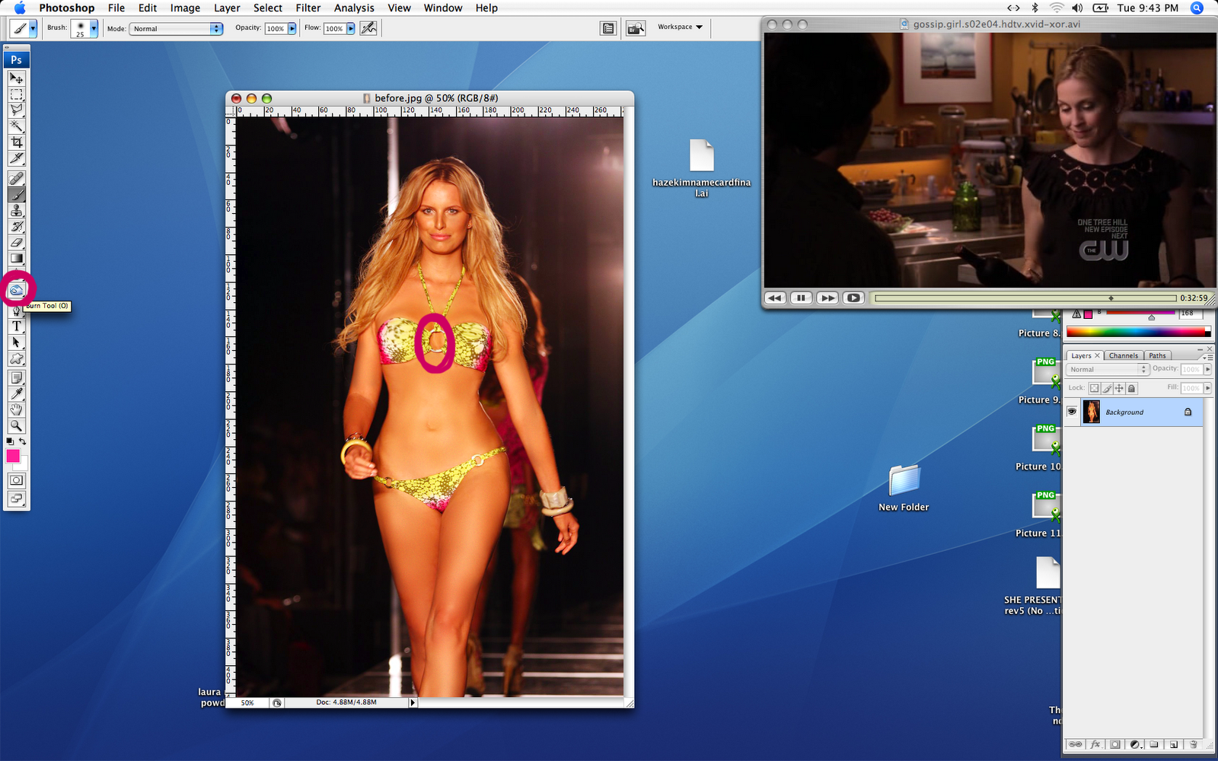
Task: Toggle Lock all
Action: click(x=1131, y=388)
